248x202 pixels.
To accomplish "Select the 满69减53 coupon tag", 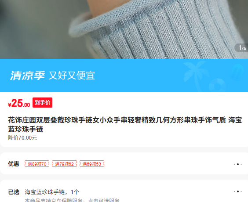I will tap(92, 164).
